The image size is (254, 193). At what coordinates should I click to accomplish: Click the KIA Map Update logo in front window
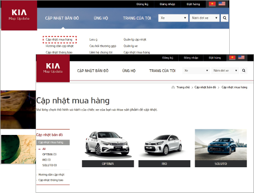click(x=53, y=68)
